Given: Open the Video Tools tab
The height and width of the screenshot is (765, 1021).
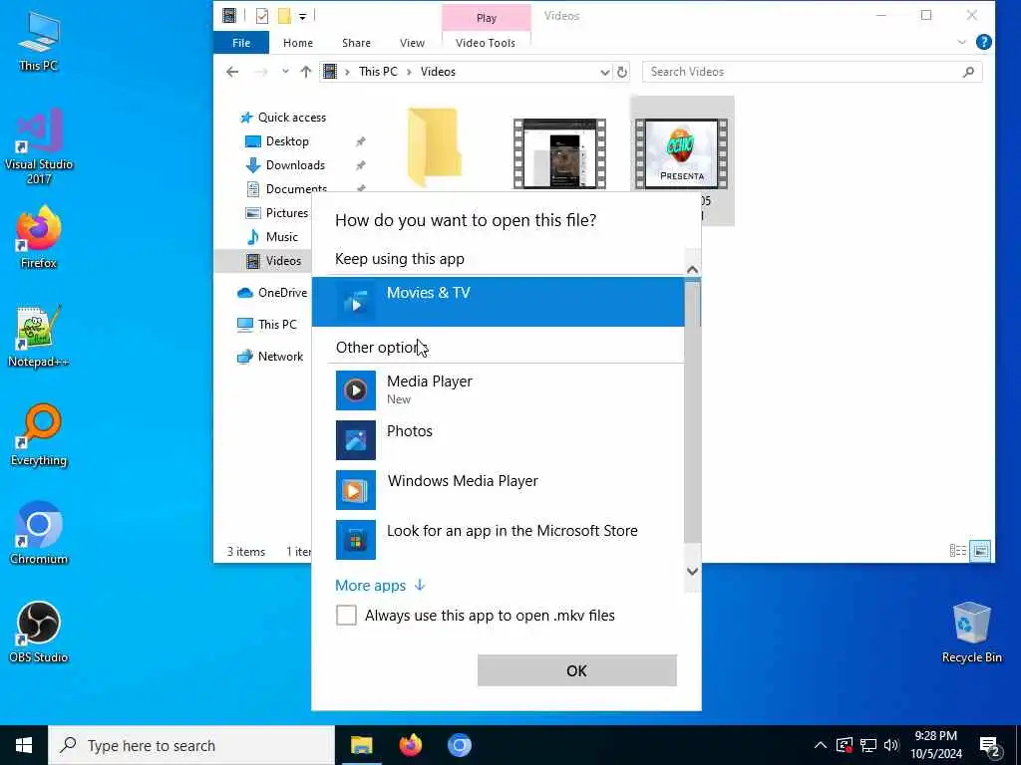Looking at the screenshot, I should (486, 43).
